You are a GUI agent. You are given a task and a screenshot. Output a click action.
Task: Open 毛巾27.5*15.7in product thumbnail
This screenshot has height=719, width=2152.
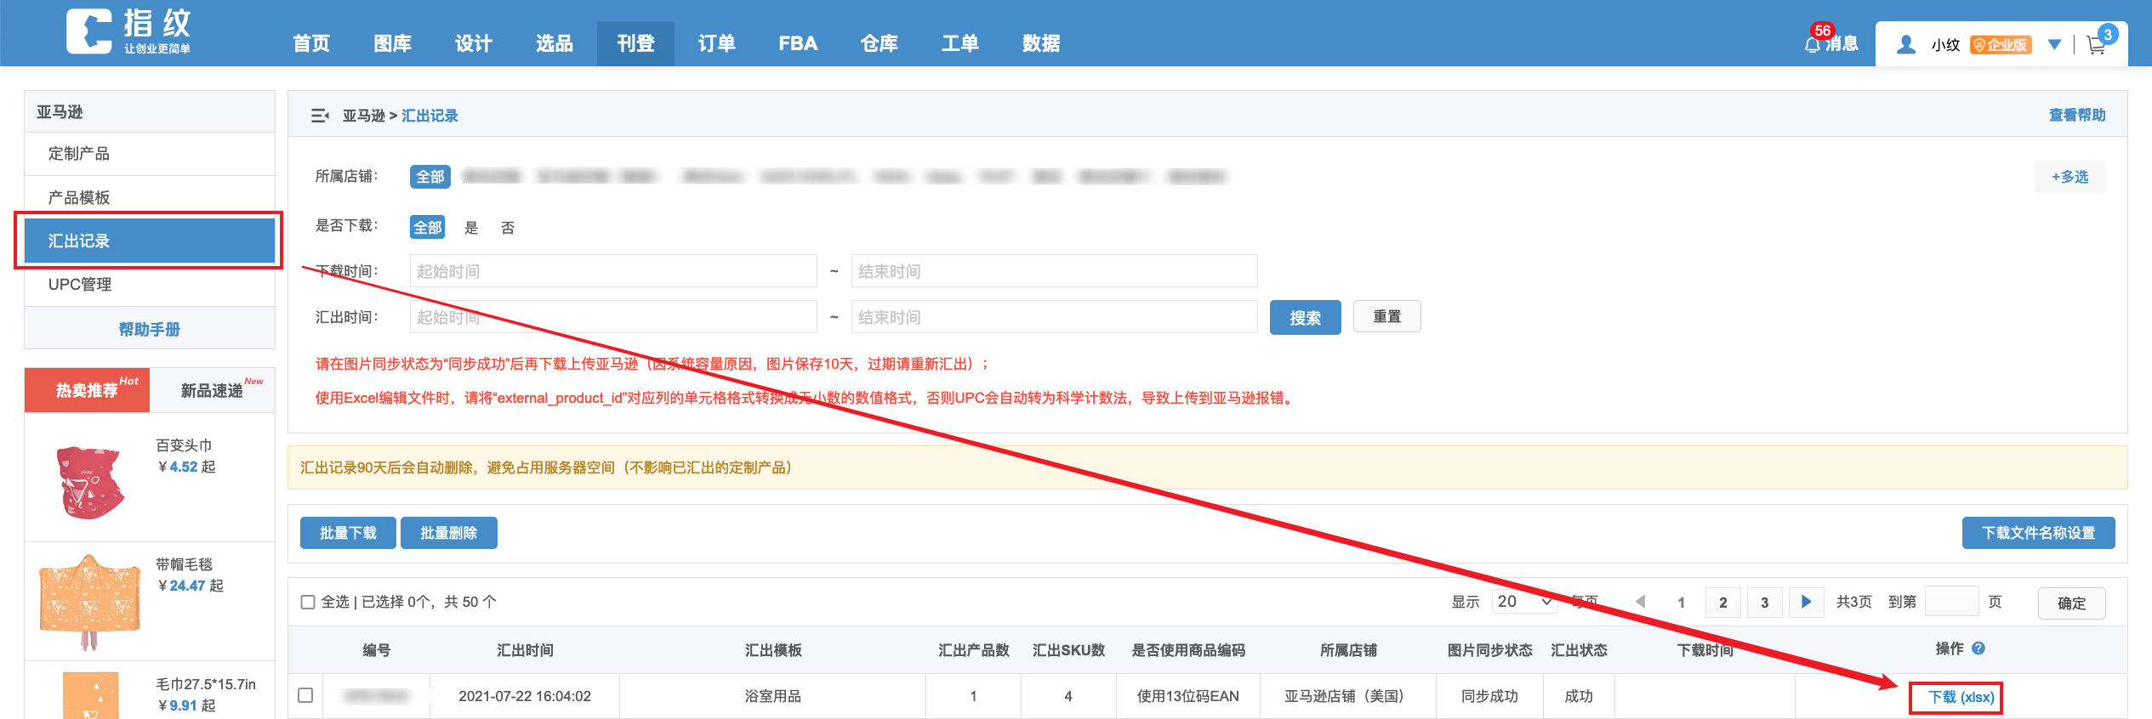pos(91,695)
